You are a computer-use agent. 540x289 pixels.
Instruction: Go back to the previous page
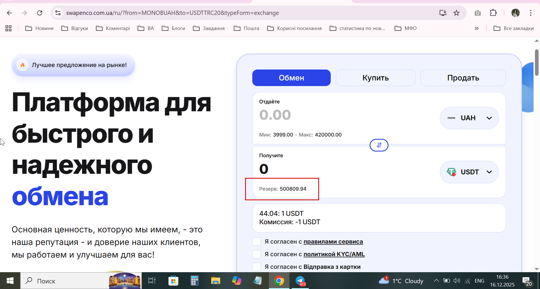click(9, 13)
